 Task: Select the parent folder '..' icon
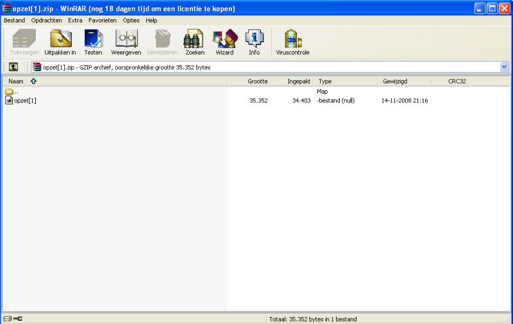(x=9, y=92)
